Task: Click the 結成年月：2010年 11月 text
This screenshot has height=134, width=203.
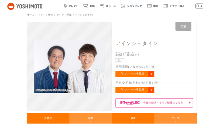Action: pos(127,55)
